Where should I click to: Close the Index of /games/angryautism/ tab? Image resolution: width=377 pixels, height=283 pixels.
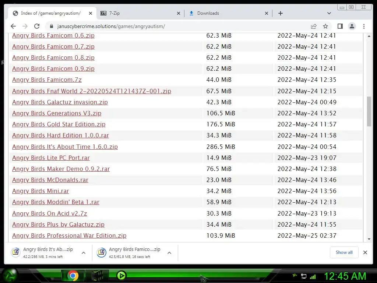click(91, 13)
